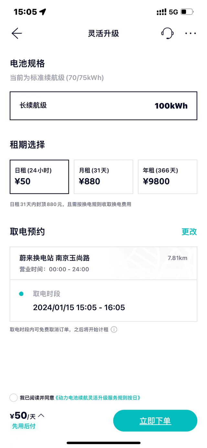Open the three-dot more options menu

[190, 33]
